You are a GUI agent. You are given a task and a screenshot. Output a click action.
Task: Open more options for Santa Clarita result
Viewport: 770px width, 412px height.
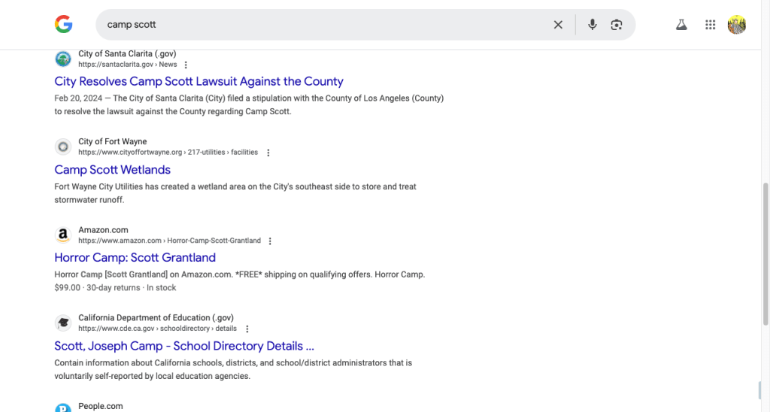186,65
